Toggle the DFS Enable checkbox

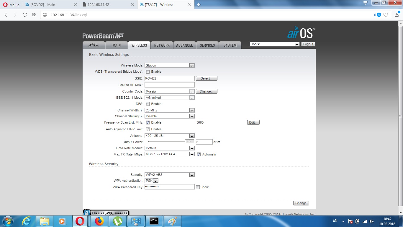point(148,104)
